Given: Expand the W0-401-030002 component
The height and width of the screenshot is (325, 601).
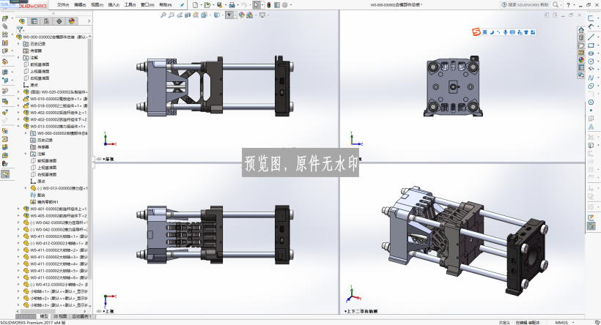Looking at the screenshot, I should pos(18,209).
